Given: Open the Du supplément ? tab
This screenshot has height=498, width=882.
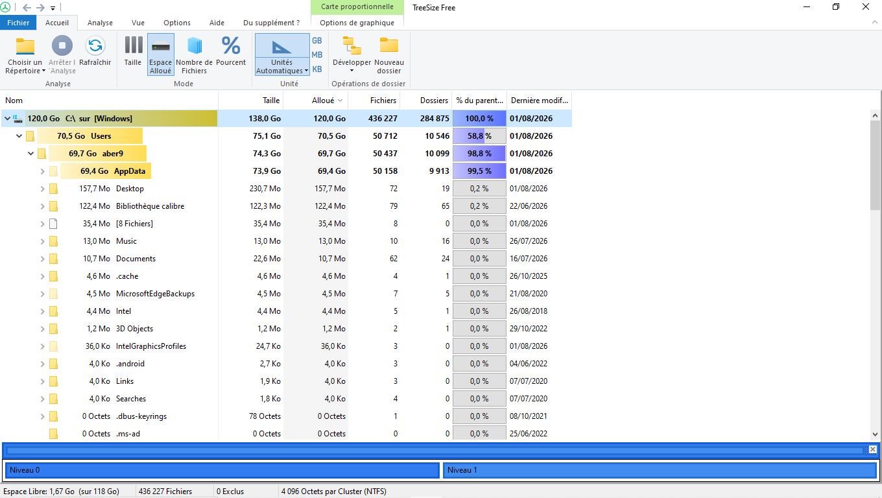Looking at the screenshot, I should [272, 23].
